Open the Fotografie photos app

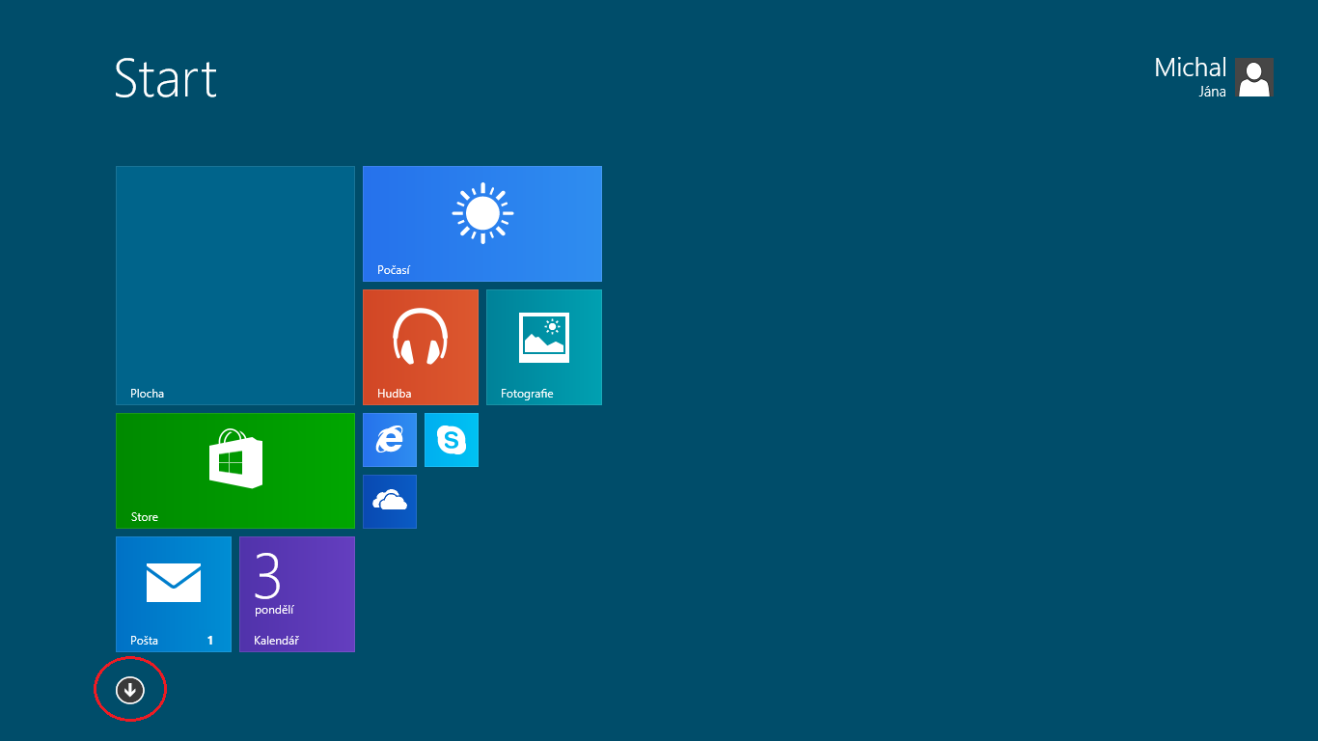click(x=543, y=346)
